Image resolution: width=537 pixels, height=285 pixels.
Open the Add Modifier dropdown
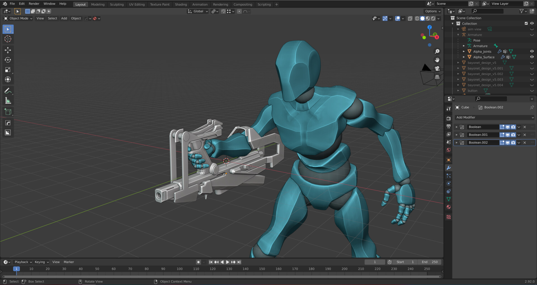(x=494, y=117)
